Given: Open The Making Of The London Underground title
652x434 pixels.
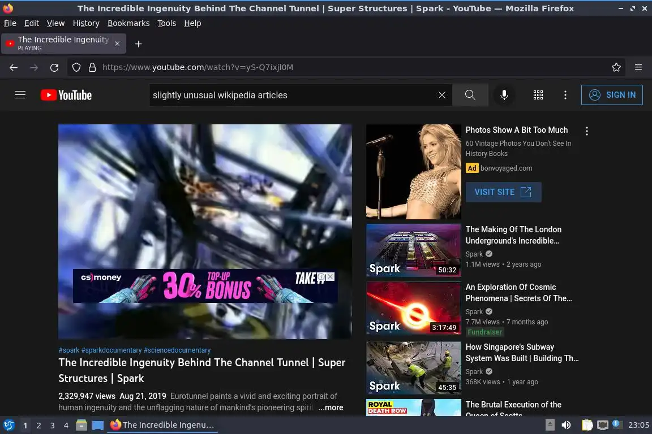Looking at the screenshot, I should tap(513, 235).
